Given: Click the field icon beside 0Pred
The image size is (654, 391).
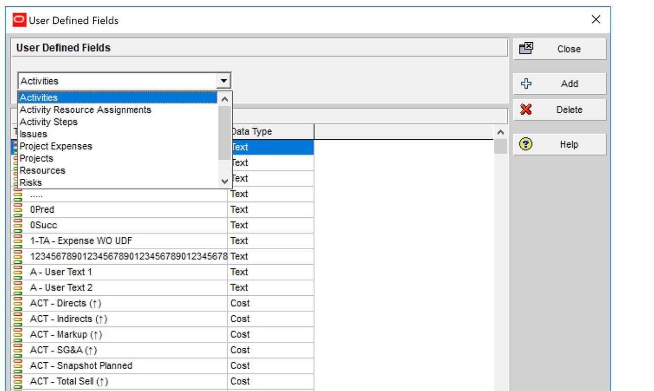Looking at the screenshot, I should coord(18,210).
